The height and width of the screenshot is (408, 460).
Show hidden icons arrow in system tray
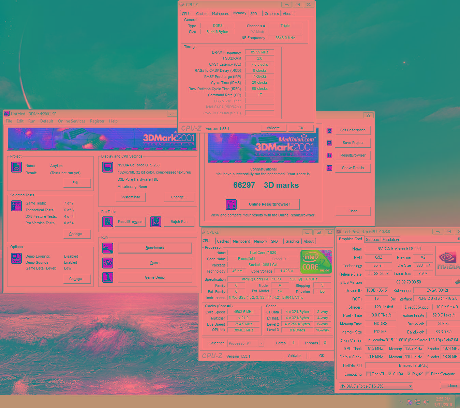401,402
